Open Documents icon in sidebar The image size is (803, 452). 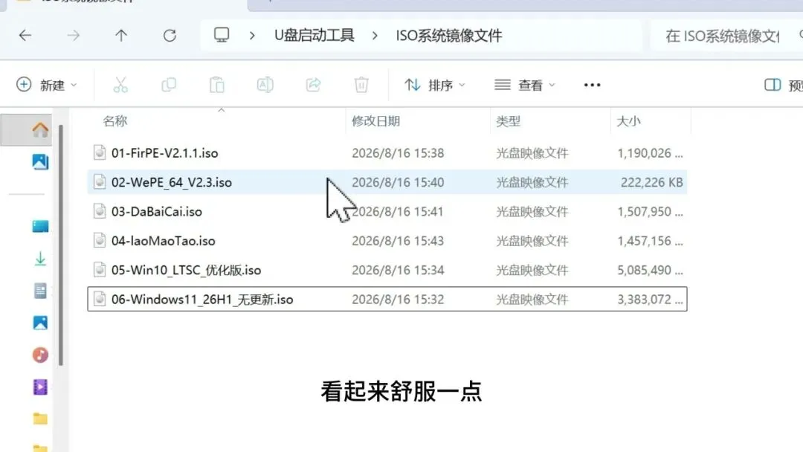tap(40, 291)
